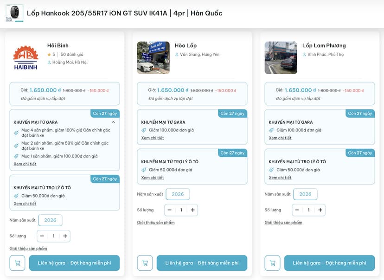Open Hải Bình garage logo
Viewport: 384px width, 280px height.
point(26,58)
